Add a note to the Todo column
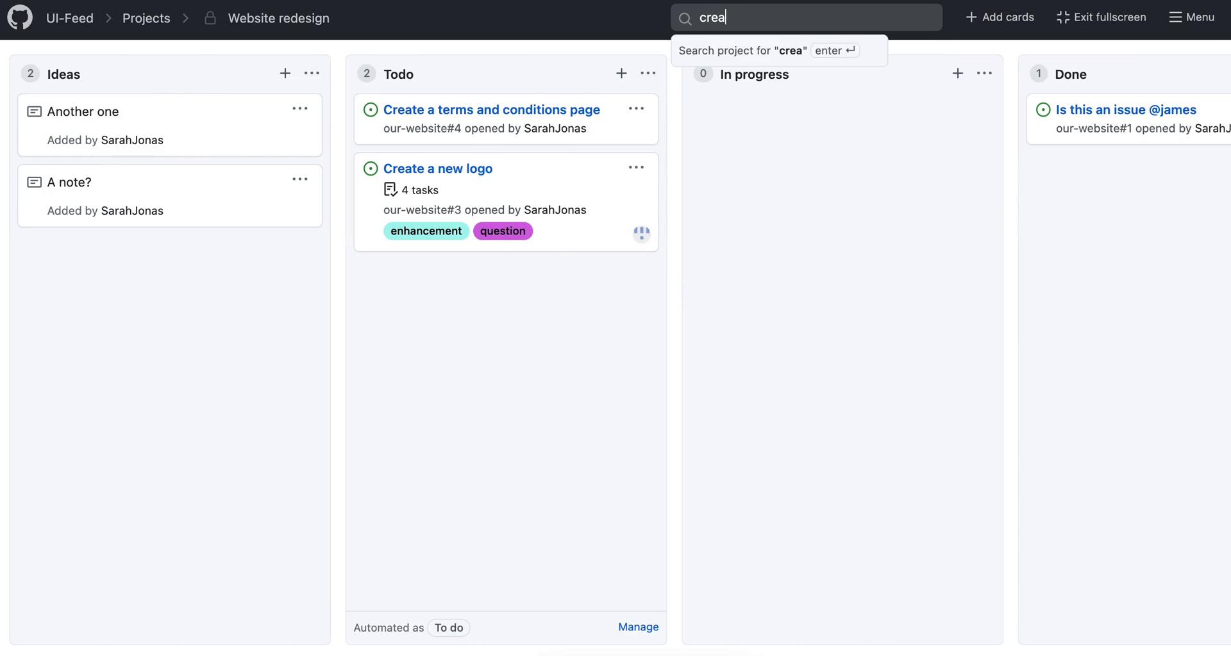Image resolution: width=1231 pixels, height=656 pixels. (621, 74)
